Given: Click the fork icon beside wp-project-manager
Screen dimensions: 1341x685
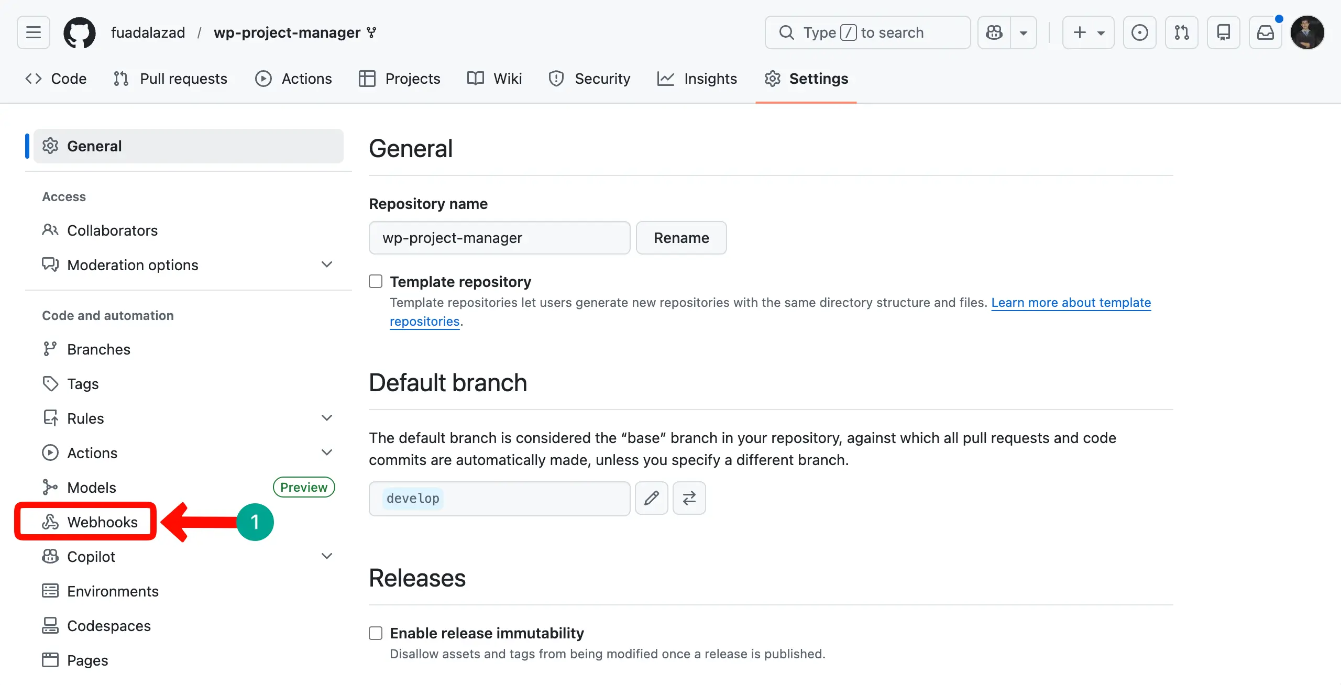Looking at the screenshot, I should coord(371,32).
